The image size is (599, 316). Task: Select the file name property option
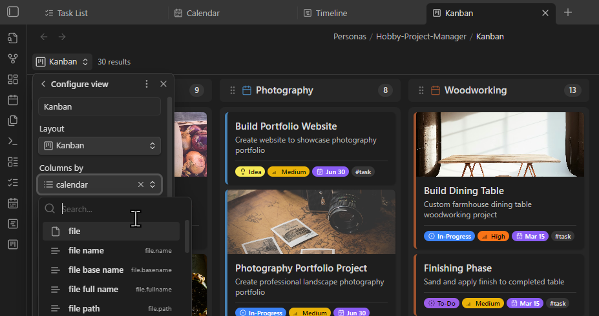pos(86,250)
